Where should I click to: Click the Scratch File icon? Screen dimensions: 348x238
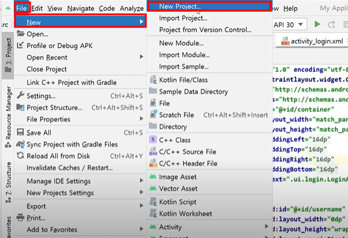click(x=153, y=114)
